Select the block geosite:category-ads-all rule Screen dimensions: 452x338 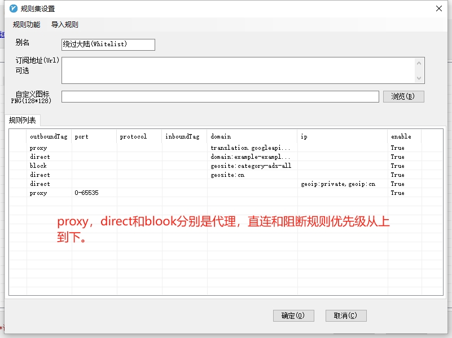click(251, 166)
